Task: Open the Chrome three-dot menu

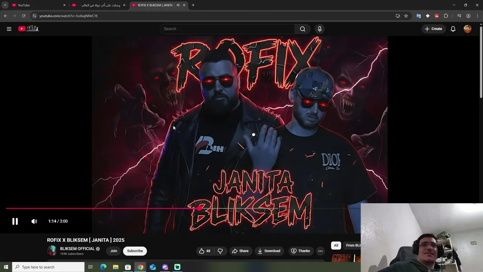Action: click(477, 16)
